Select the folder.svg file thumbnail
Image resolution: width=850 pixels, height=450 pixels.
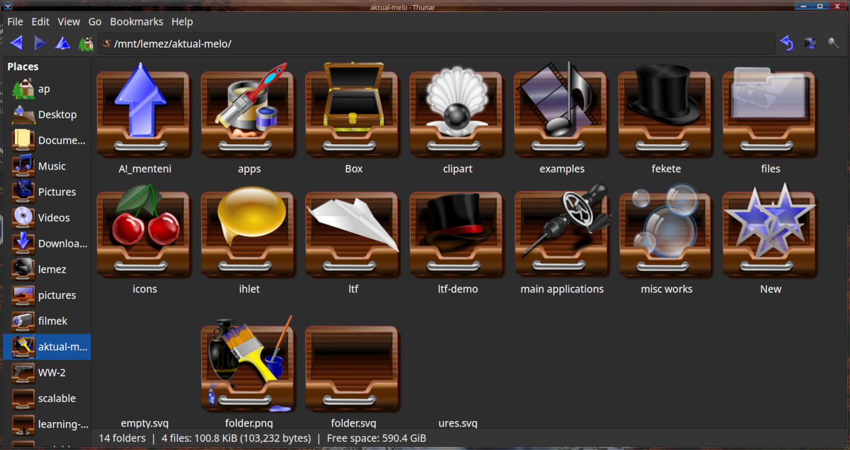352,368
